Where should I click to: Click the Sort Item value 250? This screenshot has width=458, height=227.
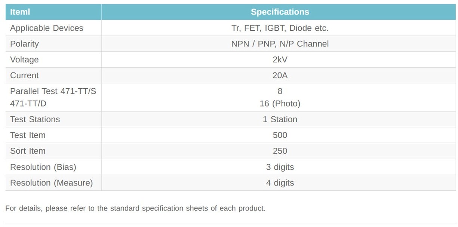coord(280,151)
